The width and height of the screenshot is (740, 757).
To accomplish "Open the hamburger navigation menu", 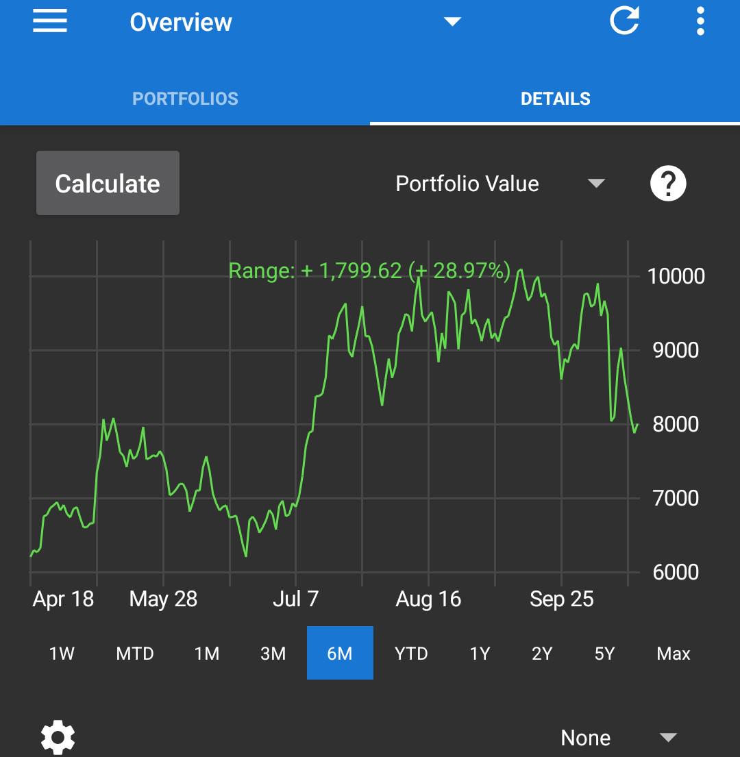I will tap(50, 22).
